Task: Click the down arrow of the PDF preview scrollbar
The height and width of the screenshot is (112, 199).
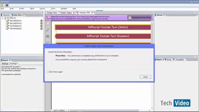Action: click(x=152, y=108)
